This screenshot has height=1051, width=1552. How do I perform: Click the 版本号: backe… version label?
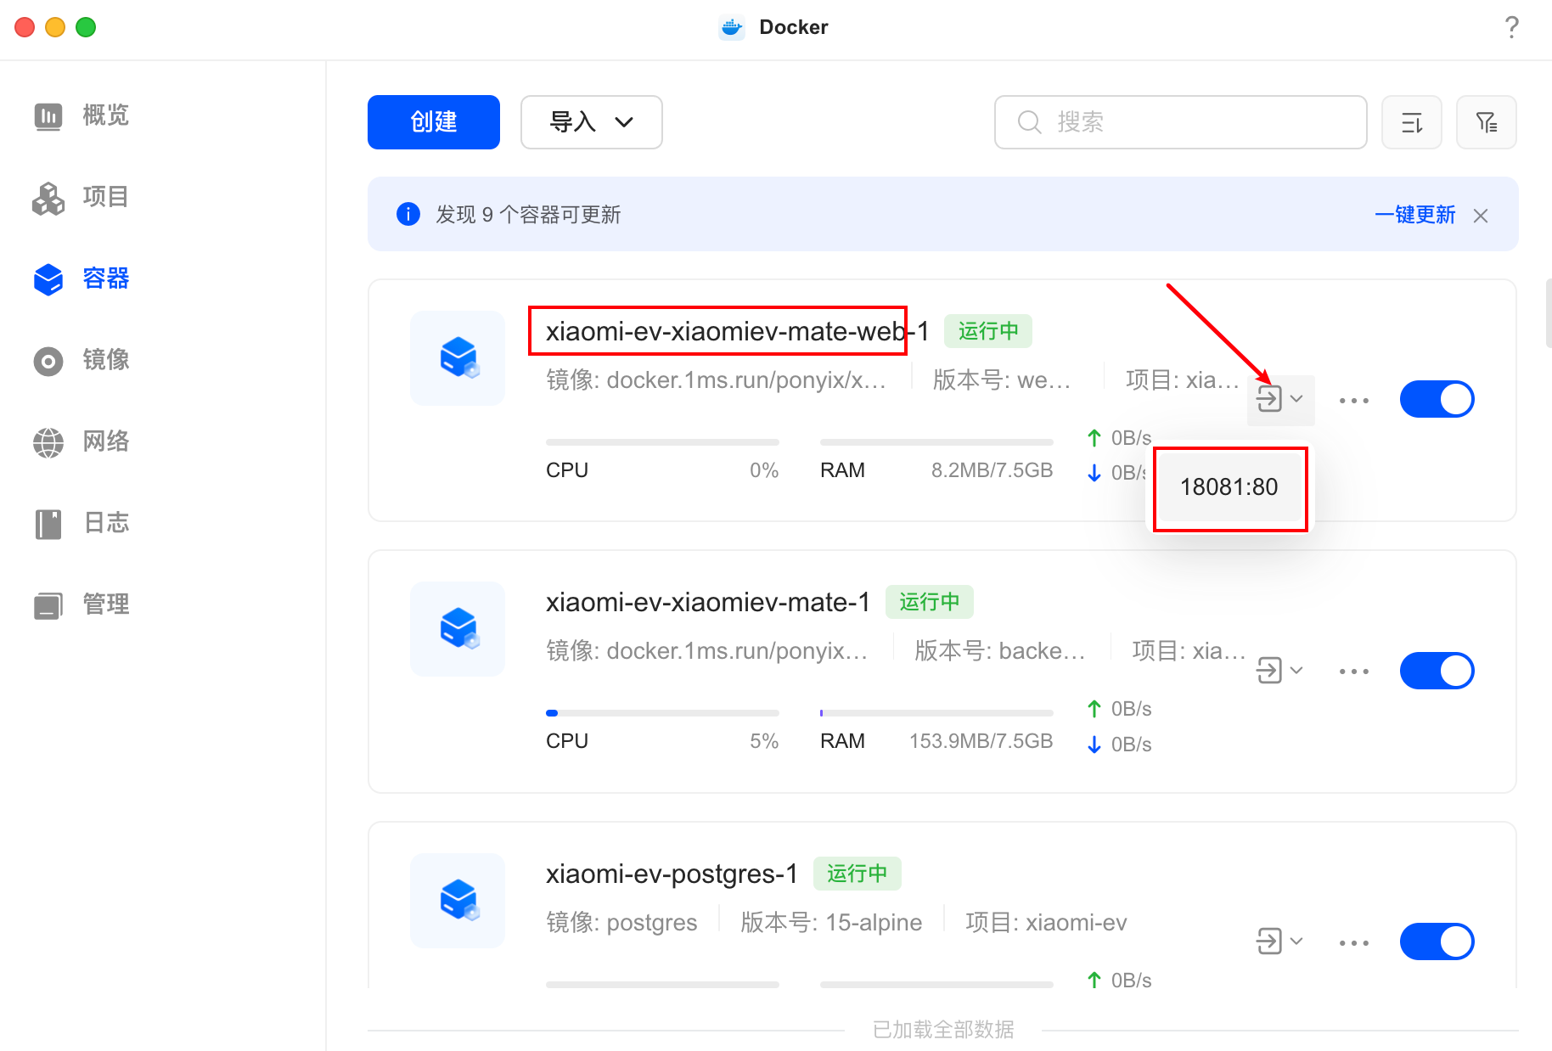pos(1000,651)
